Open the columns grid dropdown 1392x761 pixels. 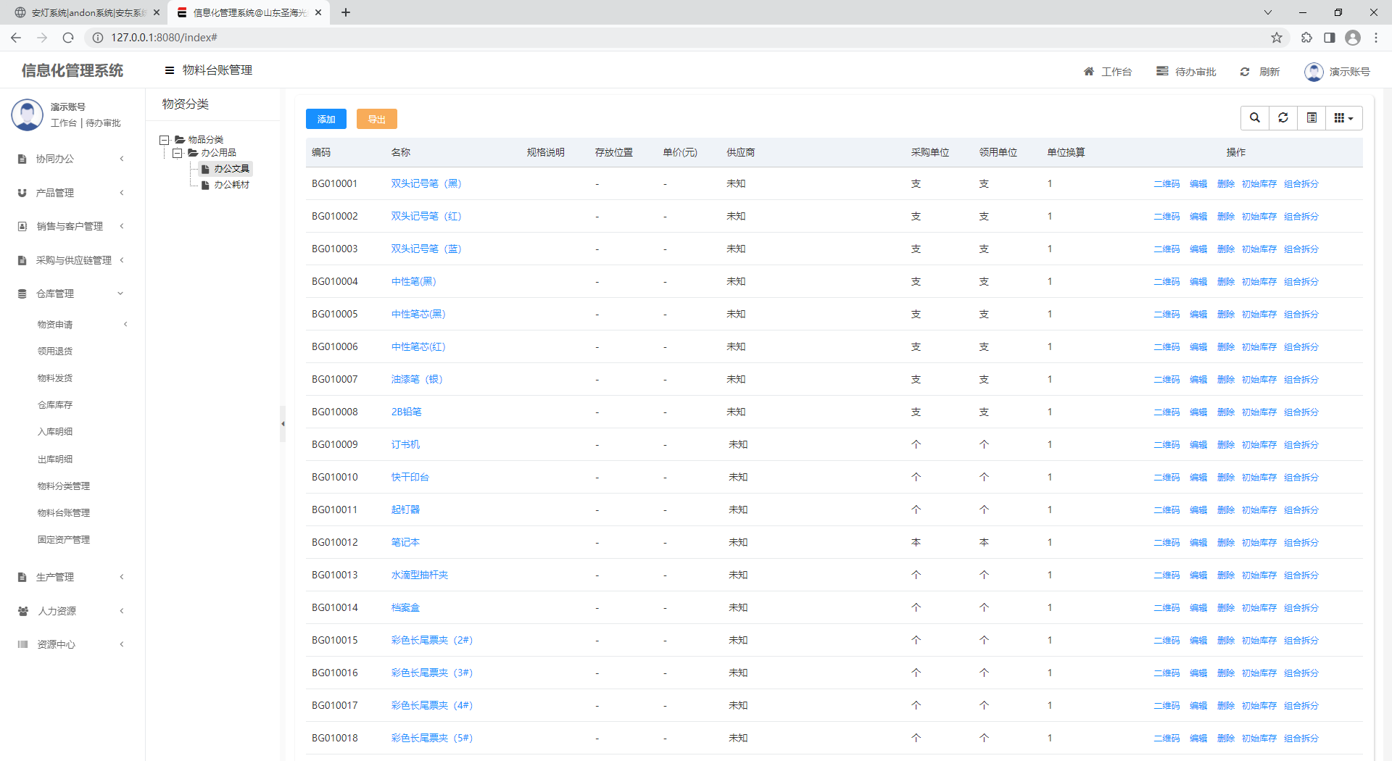coord(1343,118)
